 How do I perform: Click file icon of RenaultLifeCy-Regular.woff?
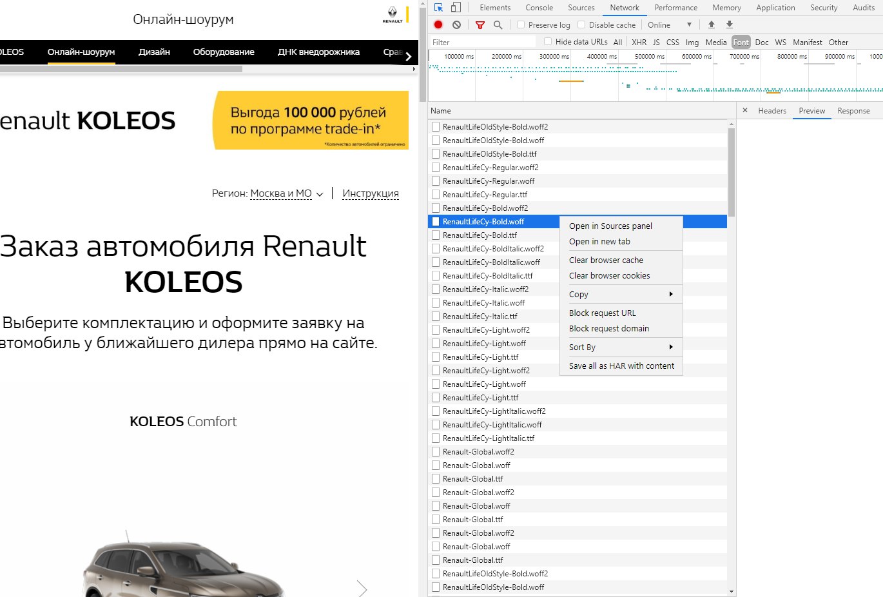click(x=436, y=181)
